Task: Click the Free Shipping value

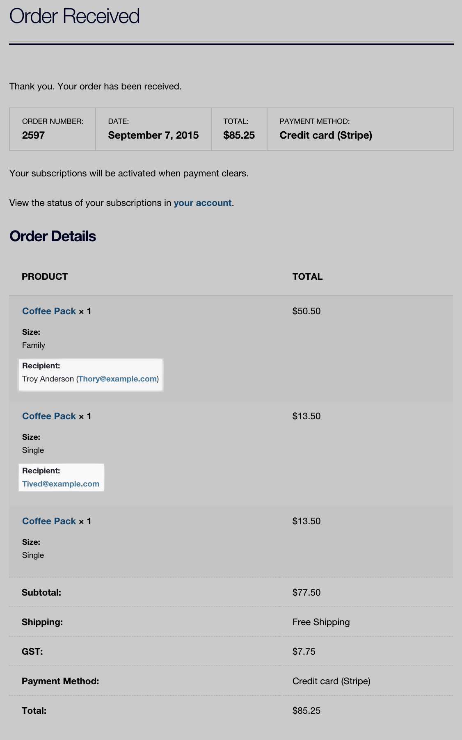Action: click(321, 622)
